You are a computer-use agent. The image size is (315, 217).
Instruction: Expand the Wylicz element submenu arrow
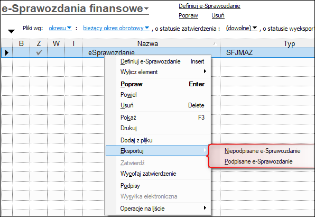(205, 71)
